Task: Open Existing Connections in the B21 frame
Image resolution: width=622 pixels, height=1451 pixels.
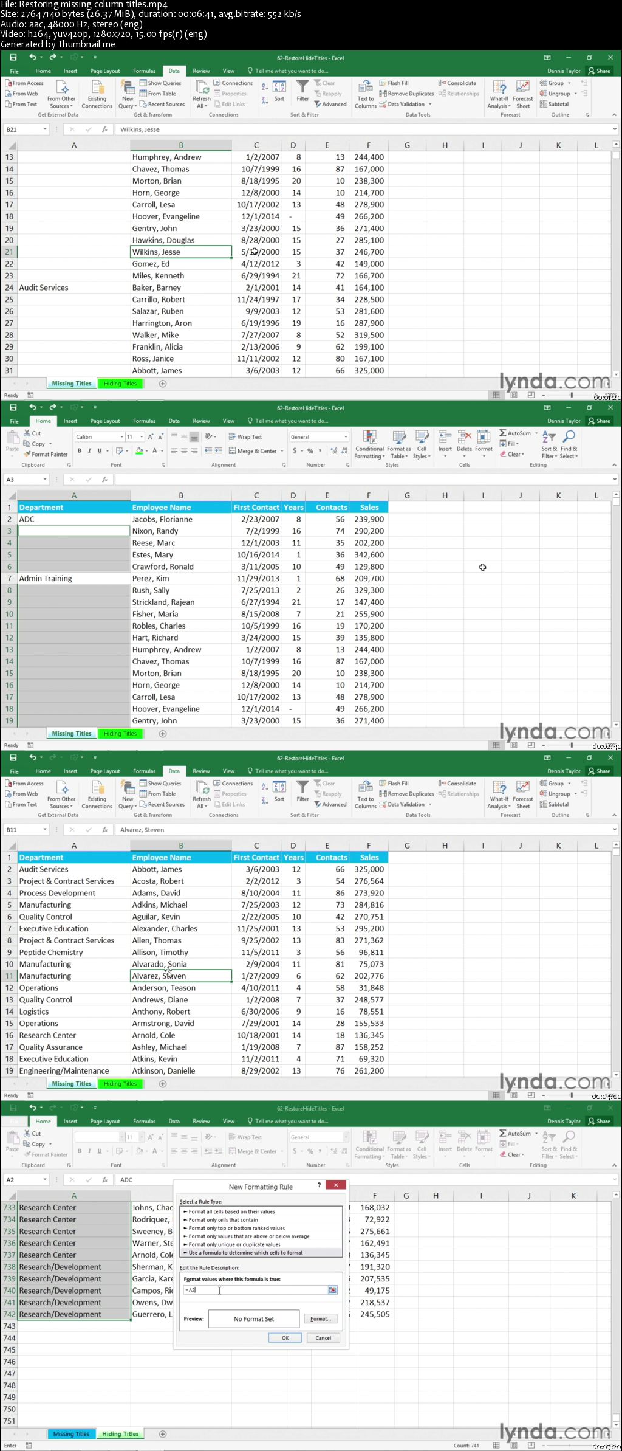Action: (97, 95)
